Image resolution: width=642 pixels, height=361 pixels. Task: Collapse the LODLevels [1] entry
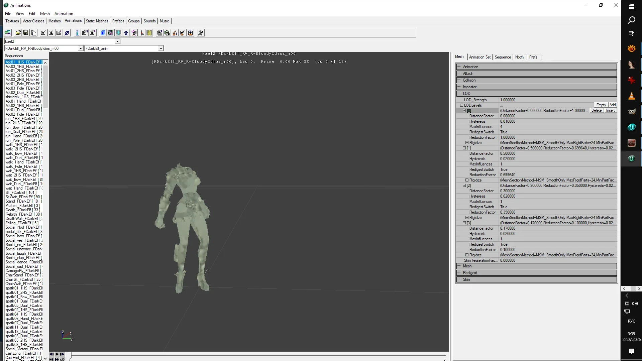[x=464, y=148]
